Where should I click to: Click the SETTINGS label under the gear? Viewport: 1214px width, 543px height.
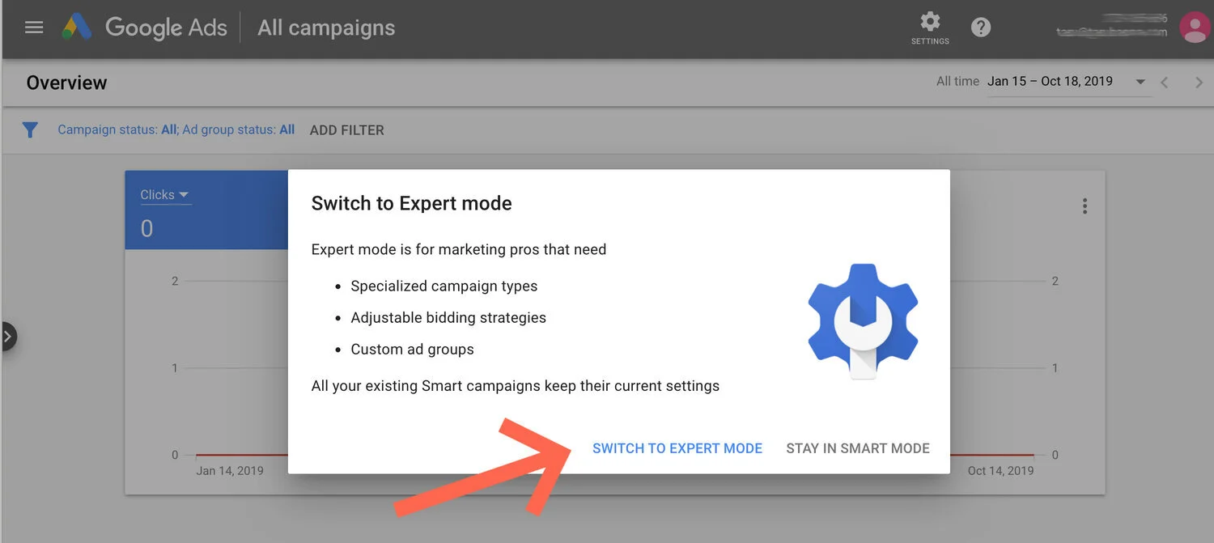pos(931,40)
